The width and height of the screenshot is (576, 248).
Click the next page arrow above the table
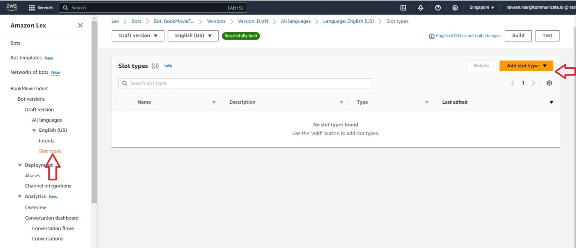(533, 83)
